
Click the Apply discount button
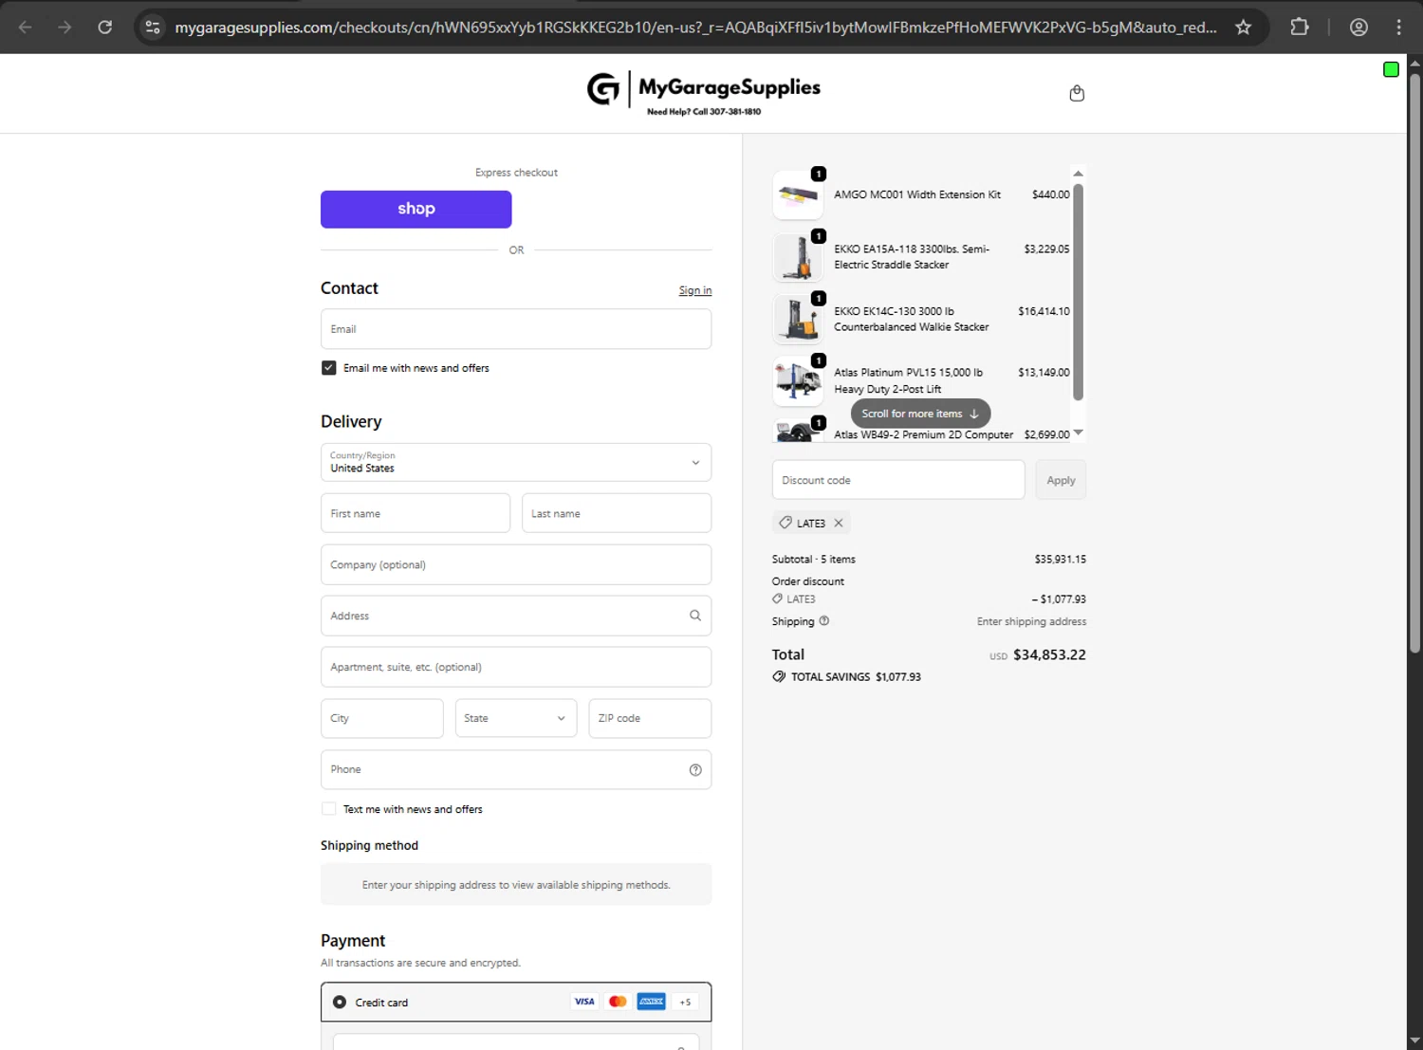coord(1061,480)
